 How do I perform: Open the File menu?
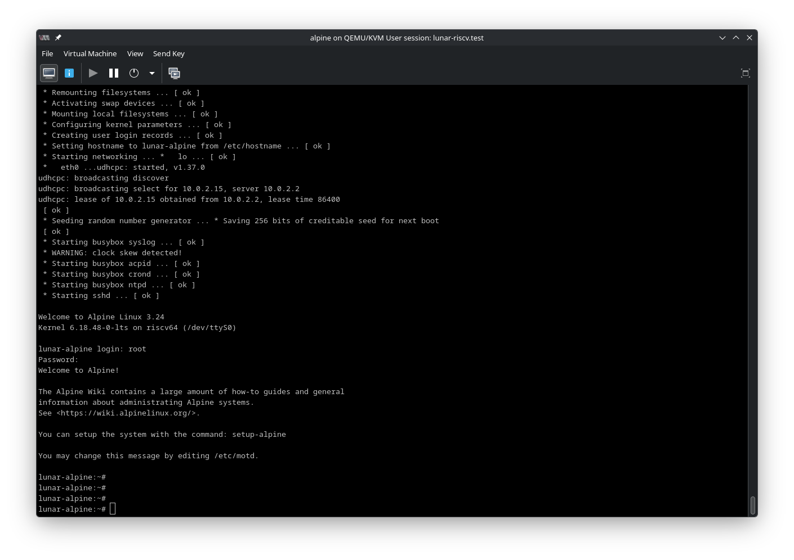tap(47, 53)
